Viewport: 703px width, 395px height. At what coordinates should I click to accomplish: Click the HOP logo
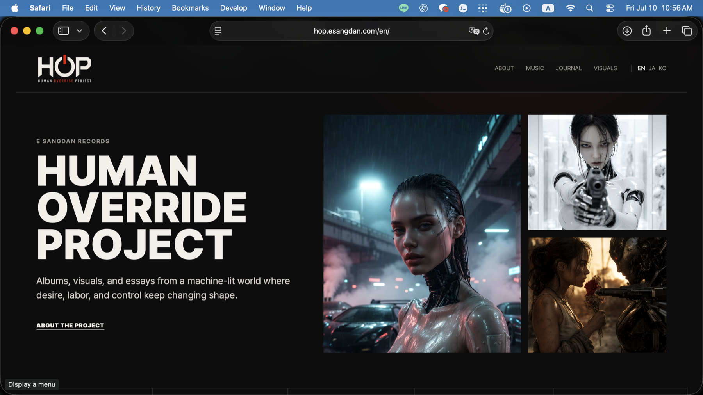64,69
